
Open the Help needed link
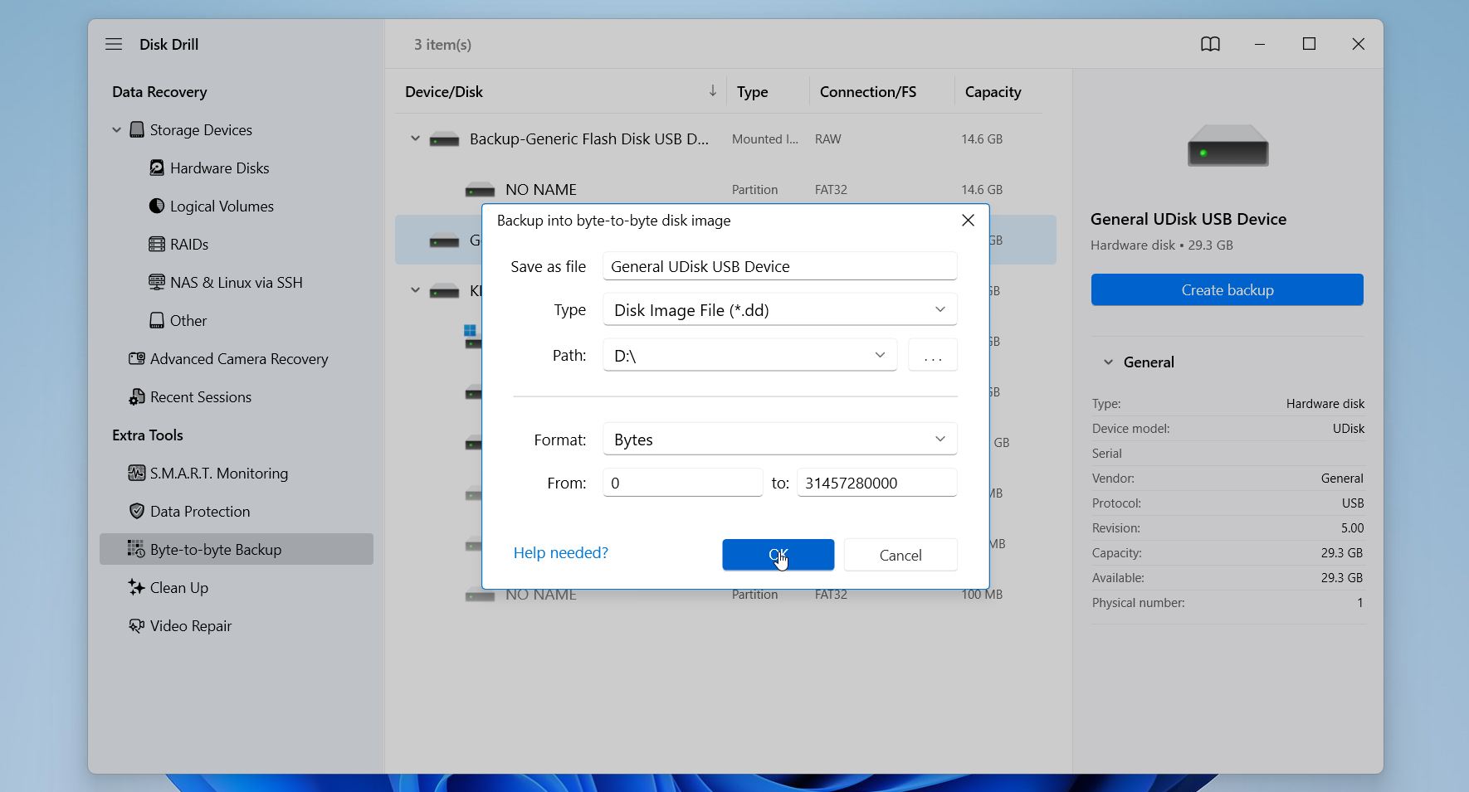point(559,552)
